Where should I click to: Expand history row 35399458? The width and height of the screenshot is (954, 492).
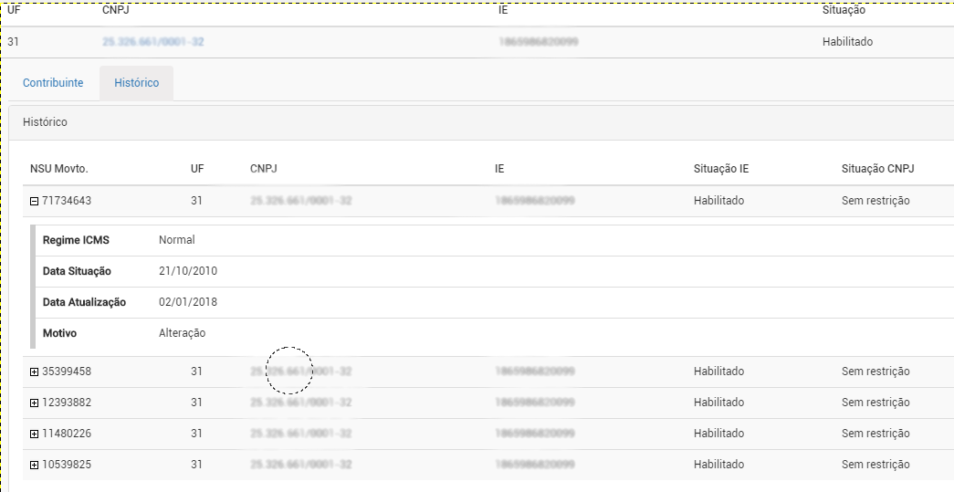[x=35, y=372]
